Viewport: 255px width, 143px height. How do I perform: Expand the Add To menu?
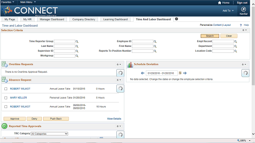[228, 11]
